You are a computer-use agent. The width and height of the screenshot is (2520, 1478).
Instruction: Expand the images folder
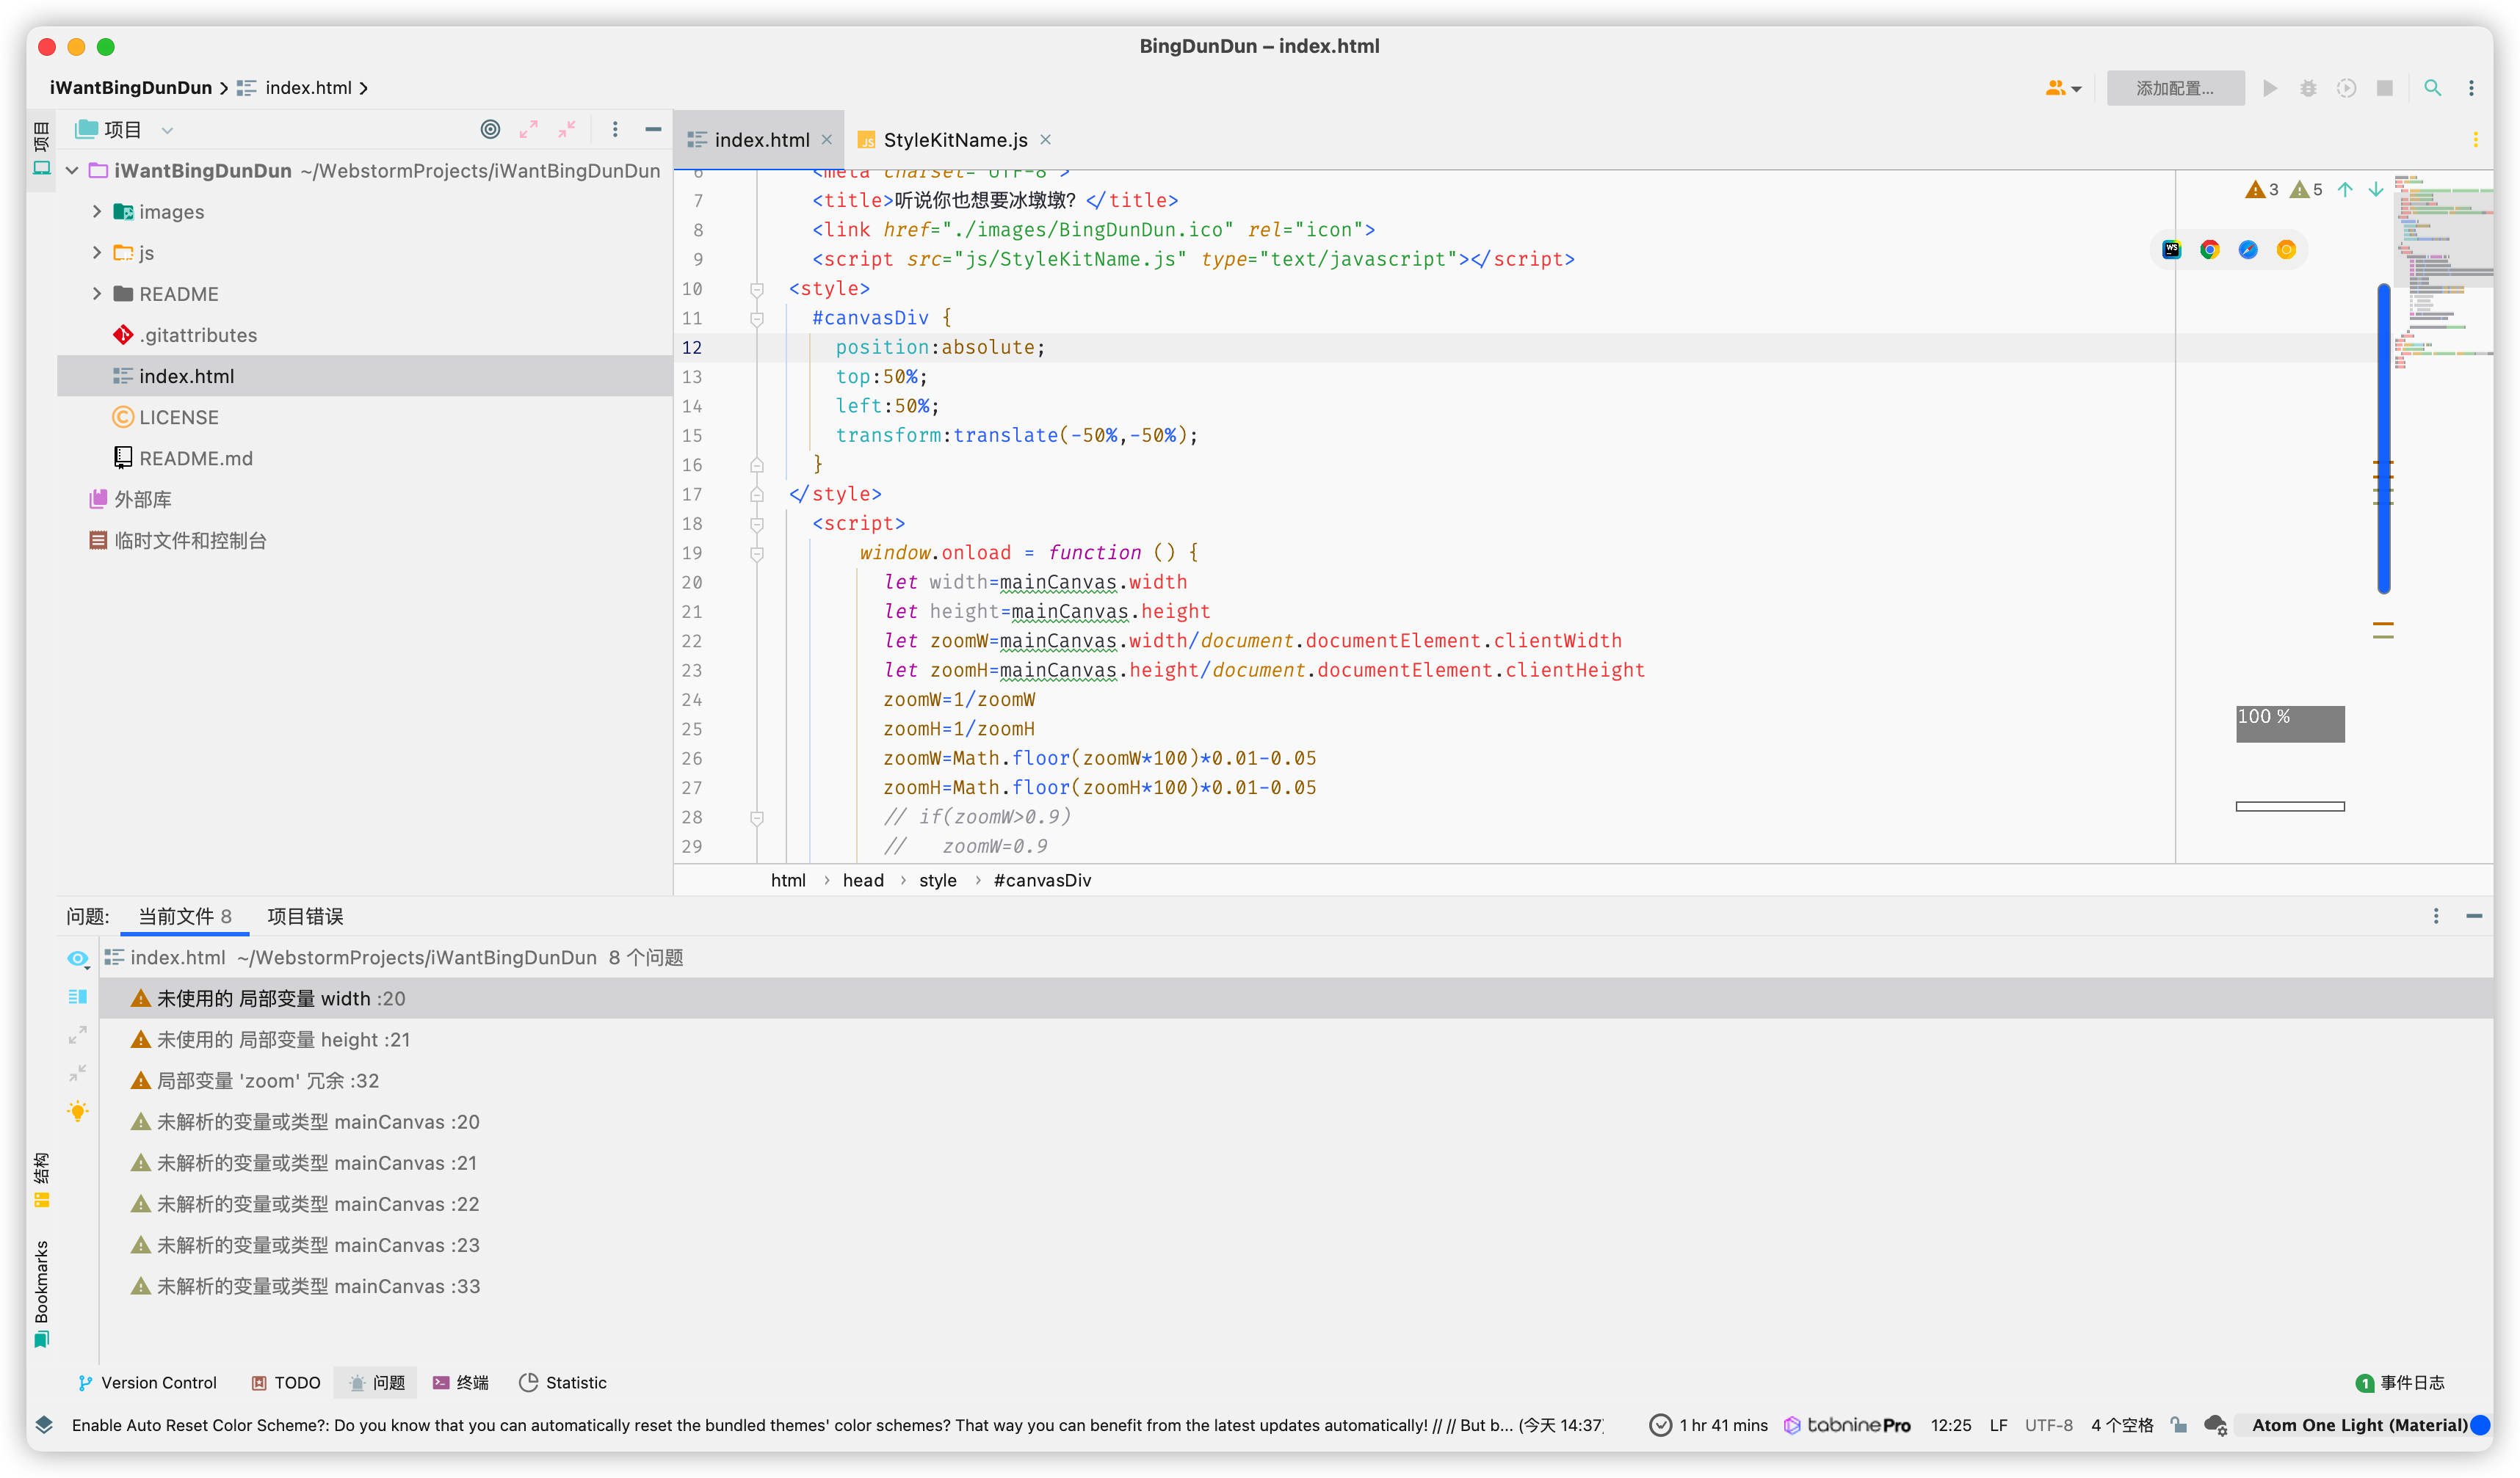coord(97,211)
